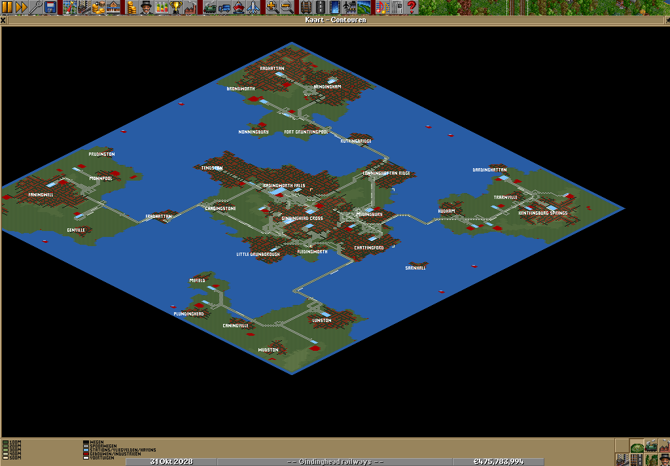Open the town directory icon
This screenshot has height=466, width=670.
(x=84, y=7)
